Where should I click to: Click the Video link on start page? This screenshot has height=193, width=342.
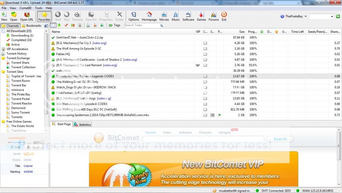click(167, 133)
